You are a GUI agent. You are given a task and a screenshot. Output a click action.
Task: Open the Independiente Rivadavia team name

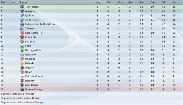click(x=40, y=24)
